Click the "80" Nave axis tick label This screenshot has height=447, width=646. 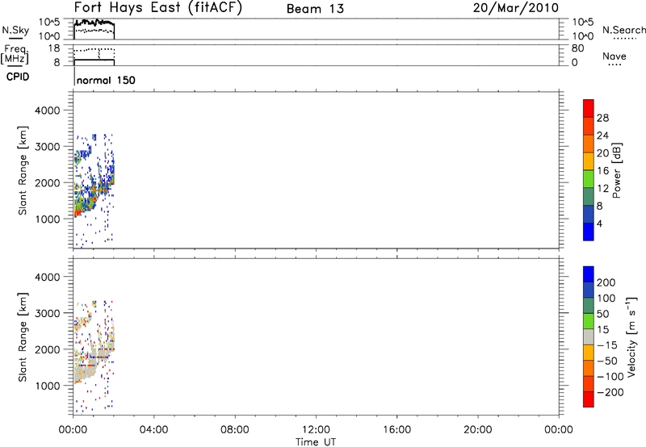click(x=578, y=48)
